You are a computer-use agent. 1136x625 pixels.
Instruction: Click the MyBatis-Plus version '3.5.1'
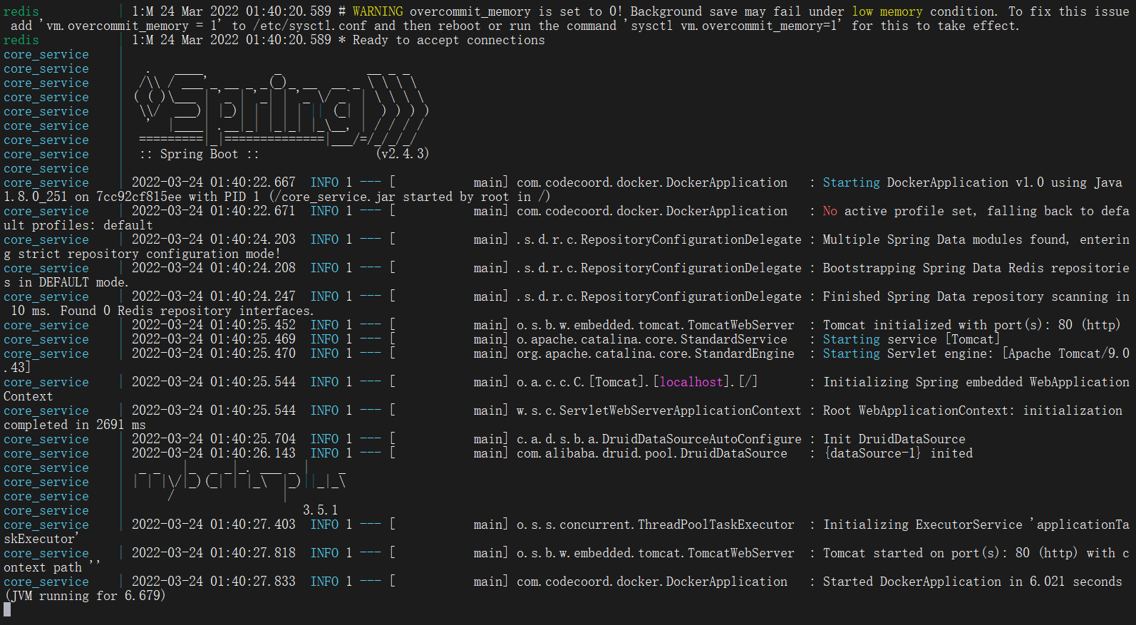tap(321, 510)
